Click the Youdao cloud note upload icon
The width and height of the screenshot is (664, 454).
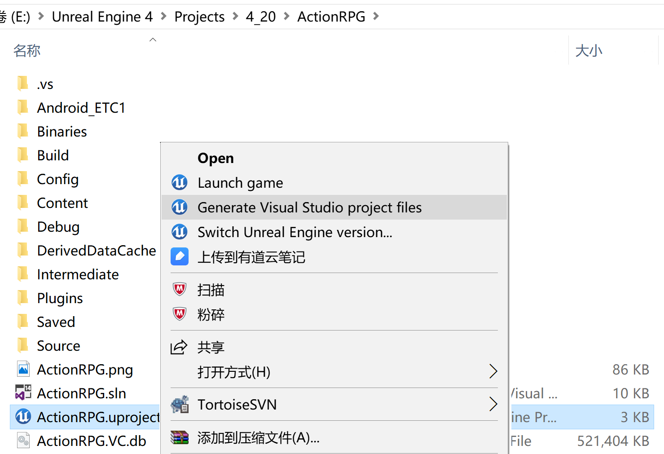coord(180,257)
